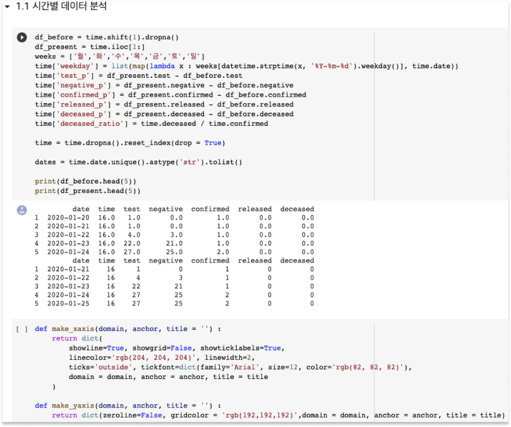The width and height of the screenshot is (511, 427).
Task: Click the line assigning time['negative_p']
Action: tap(164, 85)
